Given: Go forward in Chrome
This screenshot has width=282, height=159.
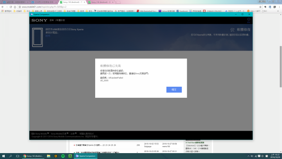Looking at the screenshot, I should pos(7,7).
